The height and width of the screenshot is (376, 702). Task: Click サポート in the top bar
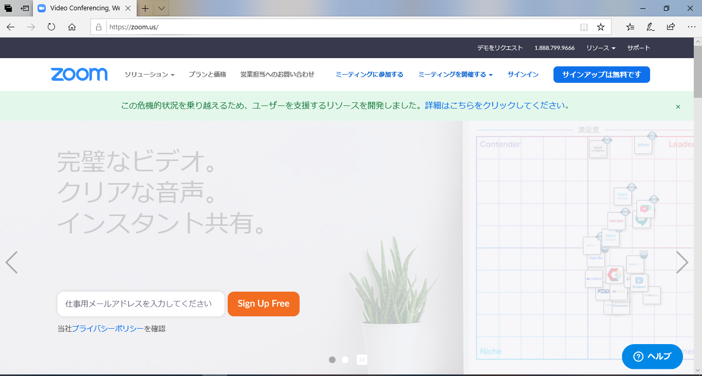point(638,48)
